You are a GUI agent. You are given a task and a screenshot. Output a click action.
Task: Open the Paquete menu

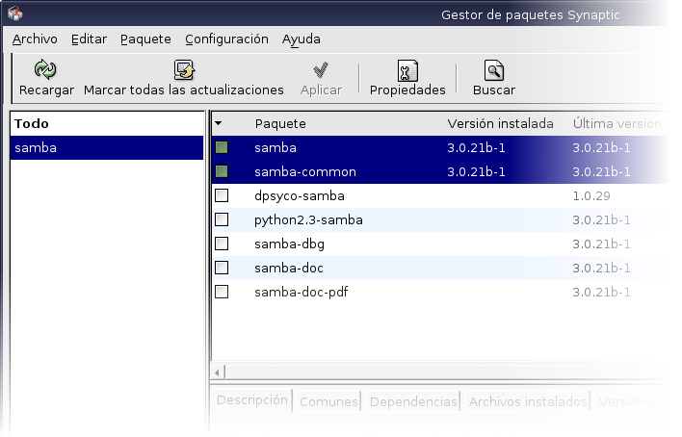click(x=145, y=39)
